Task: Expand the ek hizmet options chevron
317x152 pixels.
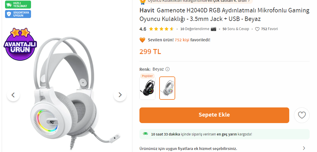Action: [x=304, y=148]
